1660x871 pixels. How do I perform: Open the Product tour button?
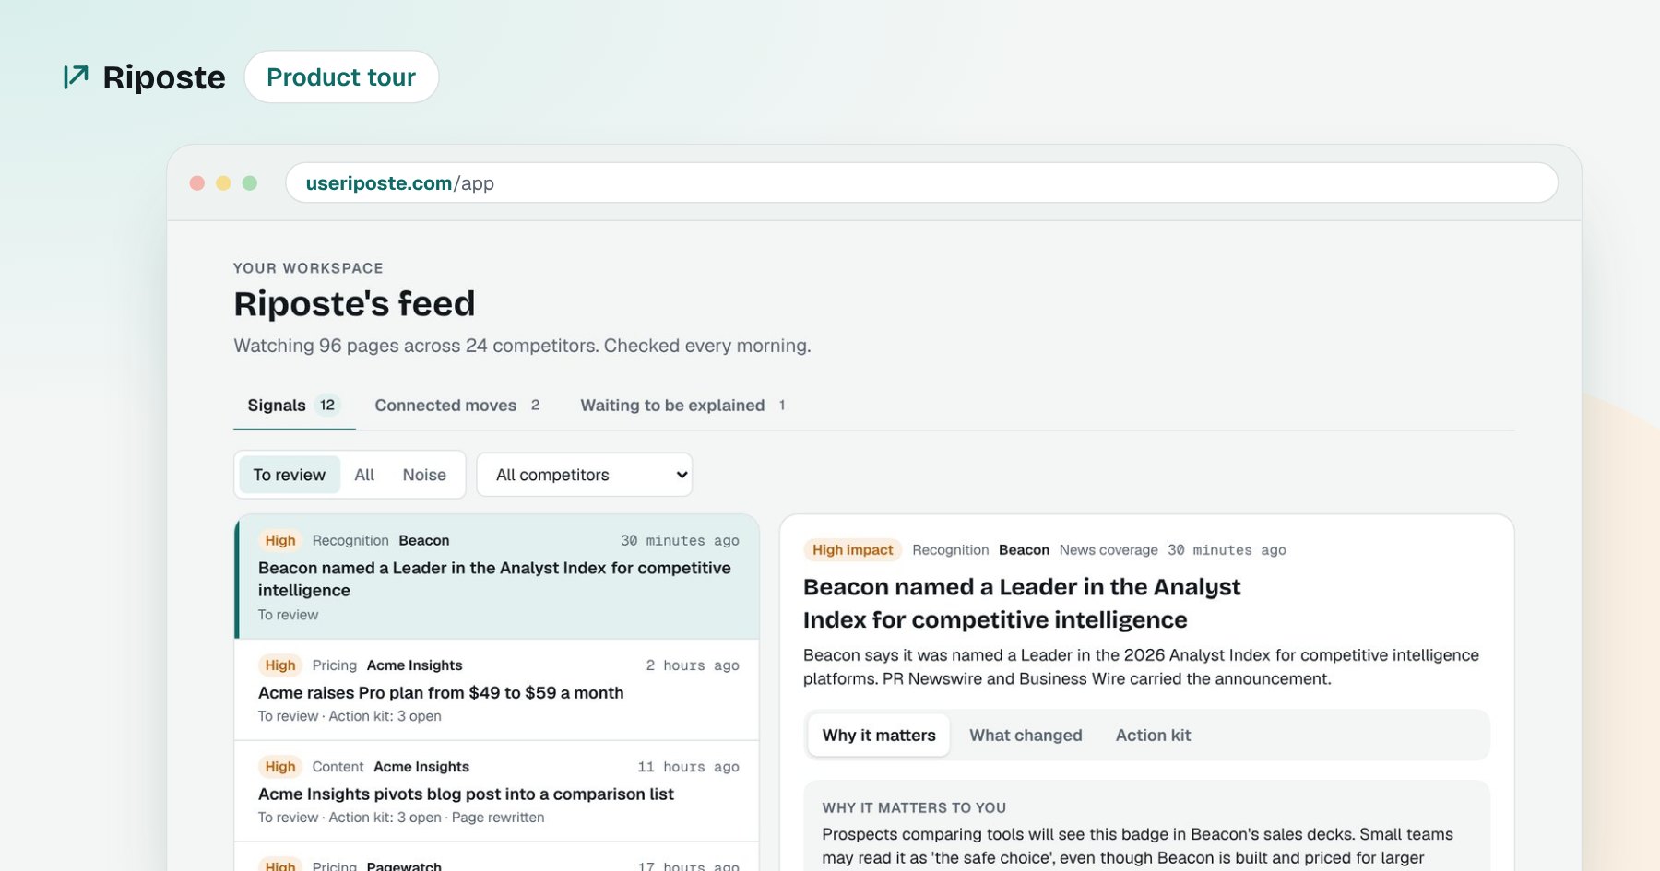[341, 77]
